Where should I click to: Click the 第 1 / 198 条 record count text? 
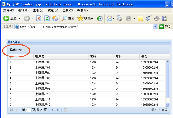pyautogui.click(x=159, y=110)
